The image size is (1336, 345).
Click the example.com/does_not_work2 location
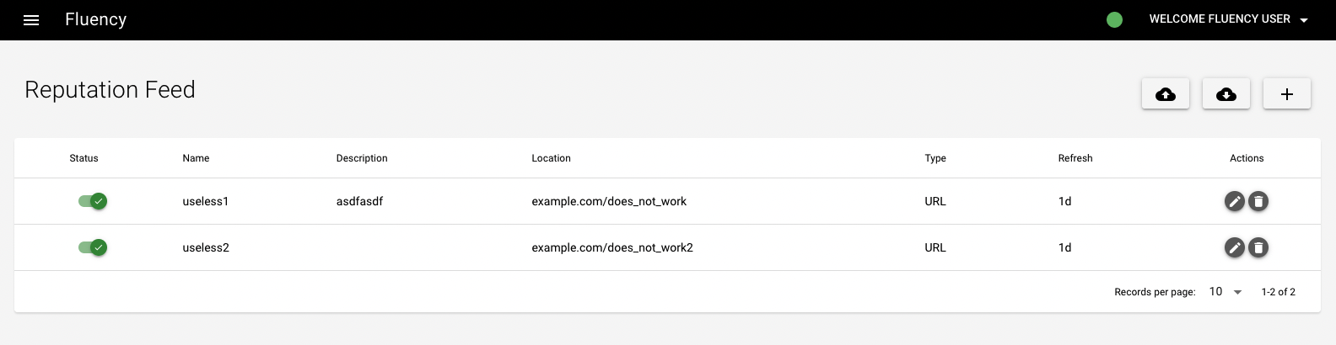coord(612,247)
